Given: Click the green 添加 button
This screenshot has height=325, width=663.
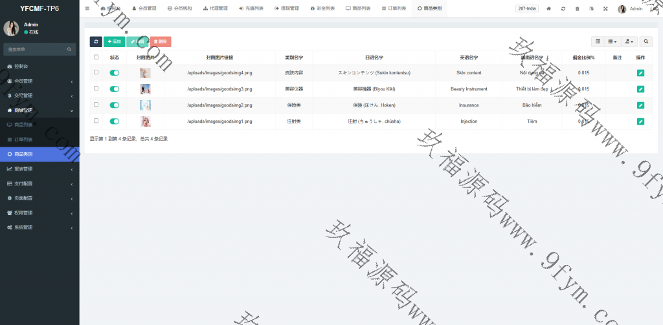Looking at the screenshot, I should [x=114, y=41].
